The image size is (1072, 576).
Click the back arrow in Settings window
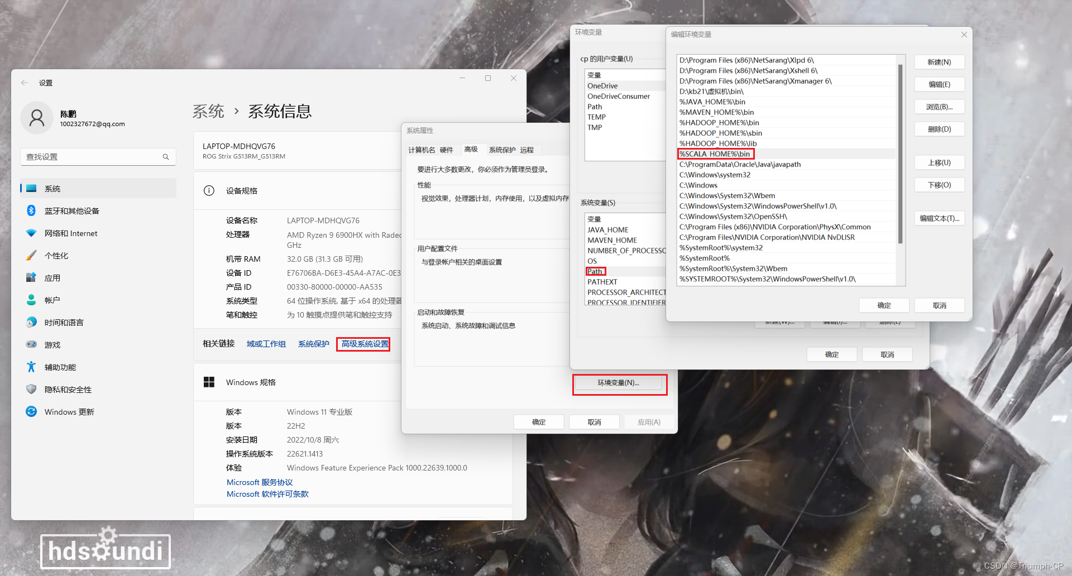click(x=25, y=83)
